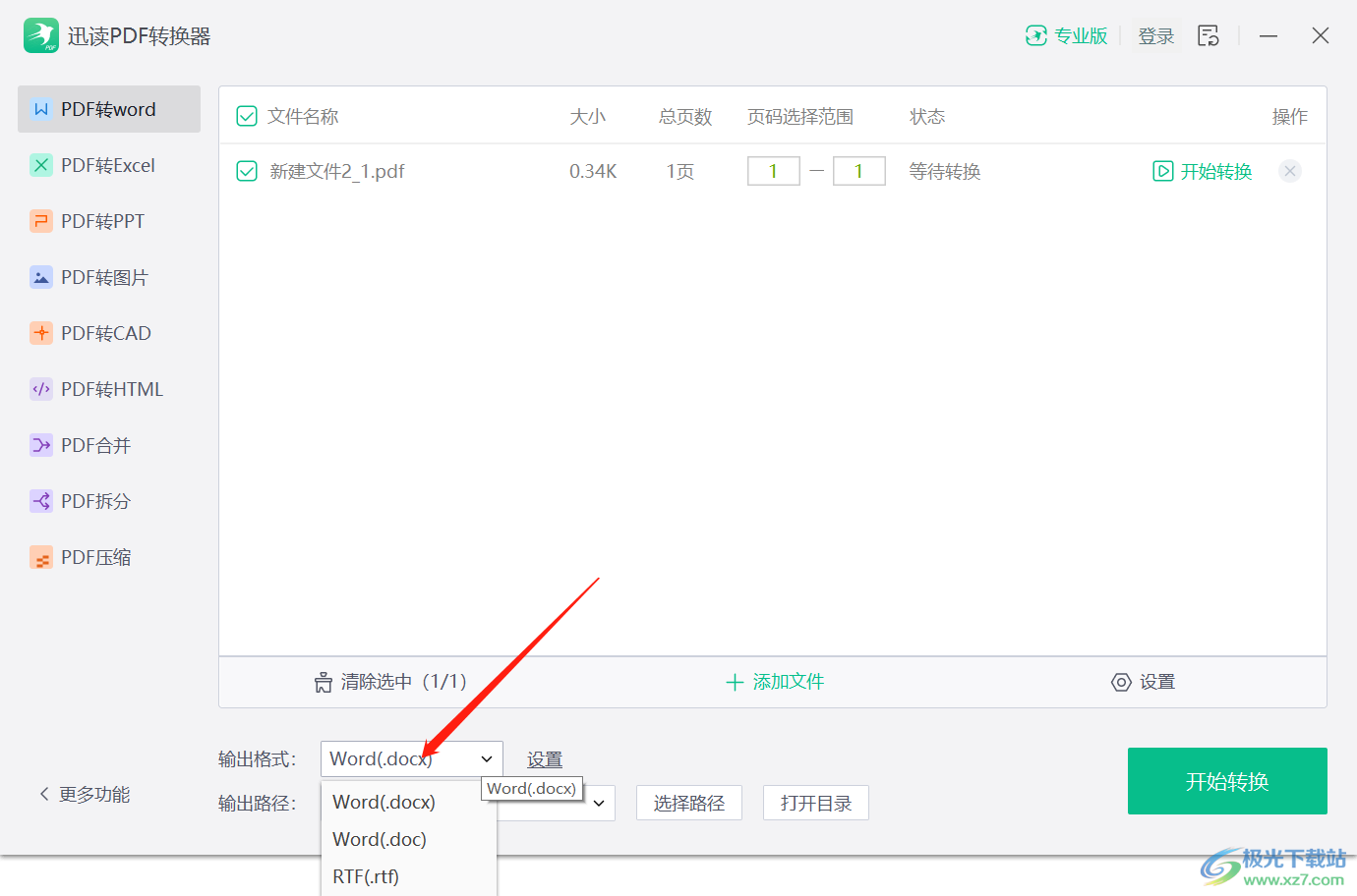This screenshot has width=1357, height=896.
Task: Add a file with 添加文件
Action: coord(789,682)
